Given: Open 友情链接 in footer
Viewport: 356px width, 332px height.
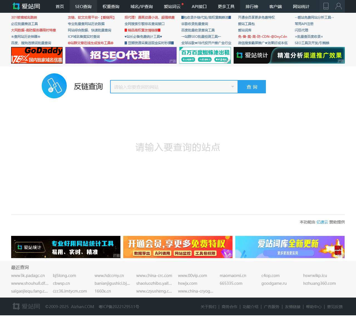Looking at the screenshot, I should click(293, 307).
